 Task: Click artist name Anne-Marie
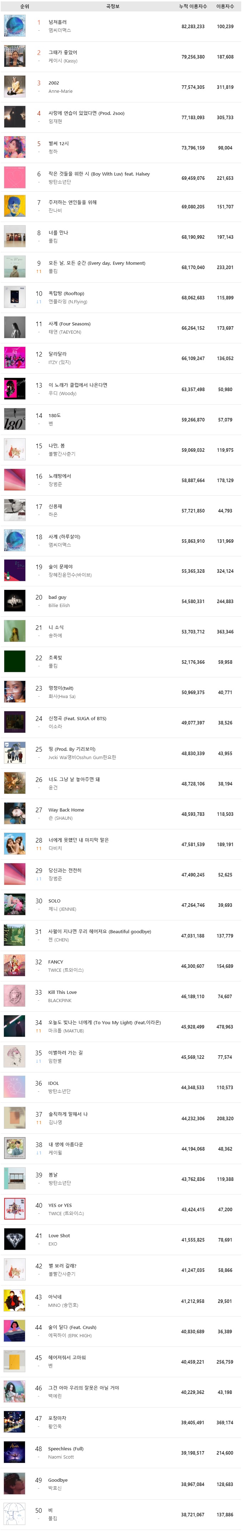click(x=60, y=91)
